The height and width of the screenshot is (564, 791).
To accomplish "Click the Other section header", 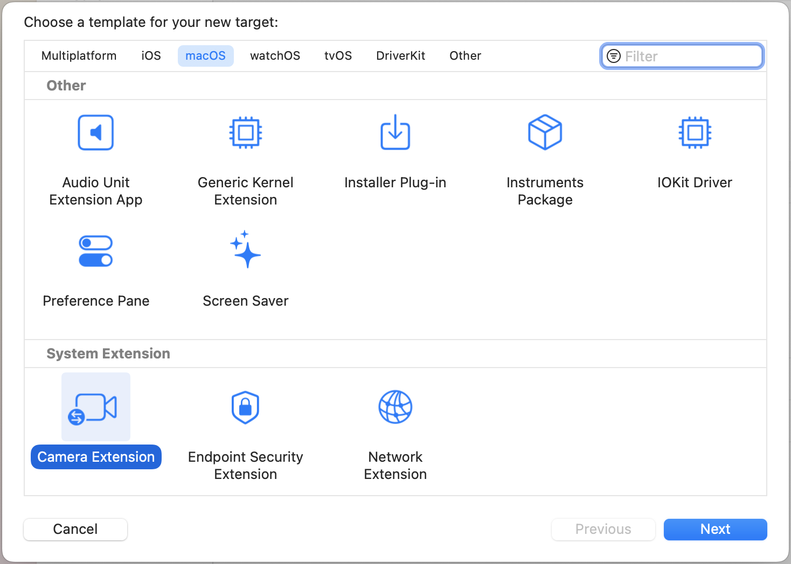I will click(66, 86).
